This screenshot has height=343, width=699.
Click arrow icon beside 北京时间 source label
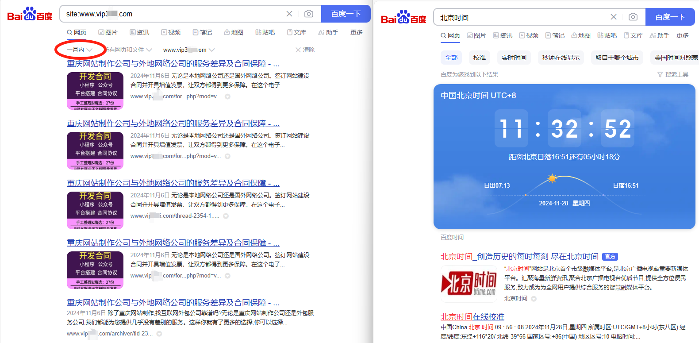point(534,299)
